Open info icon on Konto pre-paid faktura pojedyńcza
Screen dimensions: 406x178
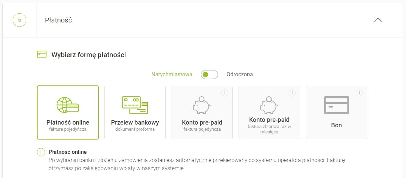coord(225,93)
